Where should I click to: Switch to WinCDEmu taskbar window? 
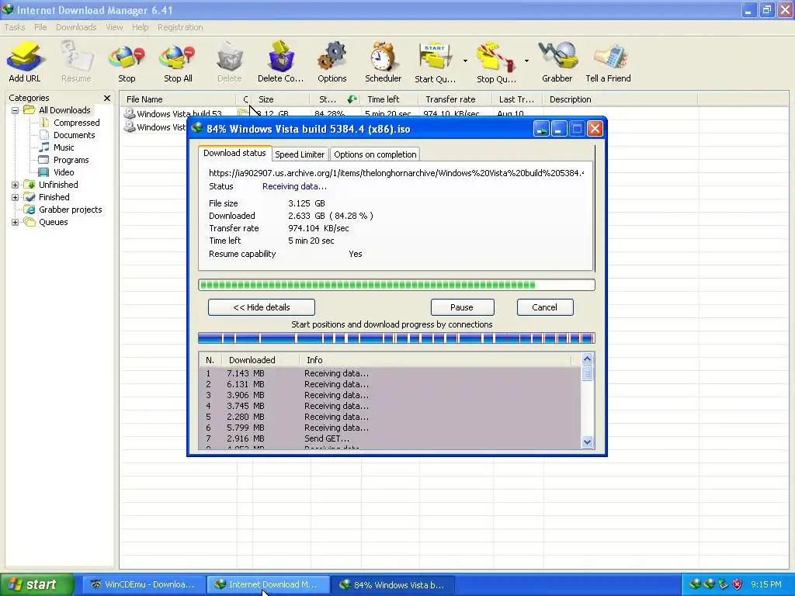tap(143, 585)
